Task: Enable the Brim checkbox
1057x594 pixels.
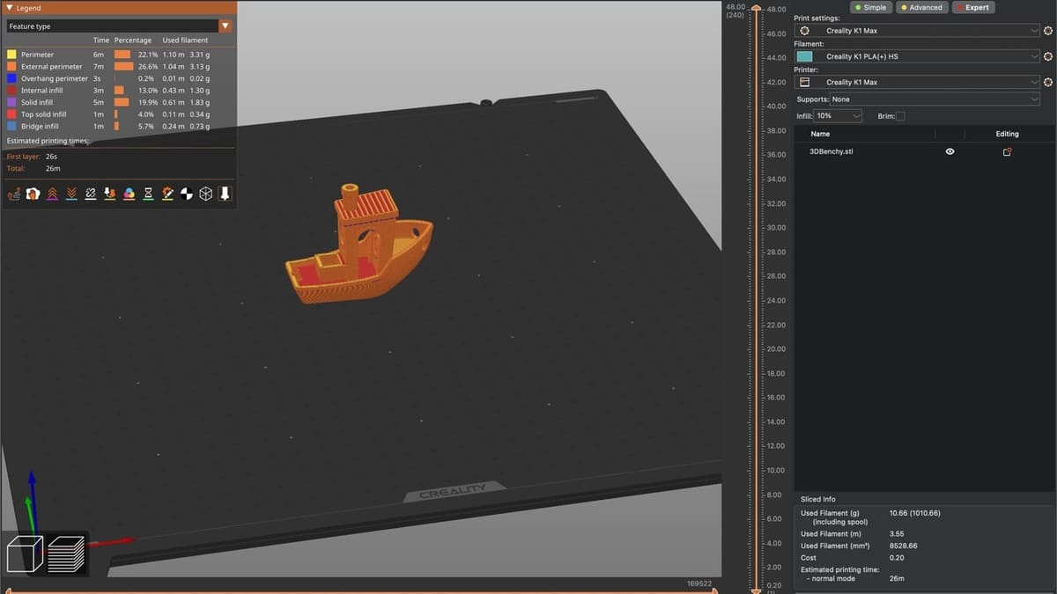Action: tap(899, 116)
